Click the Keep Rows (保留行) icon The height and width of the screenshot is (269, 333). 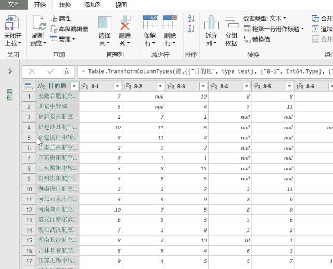[150, 22]
